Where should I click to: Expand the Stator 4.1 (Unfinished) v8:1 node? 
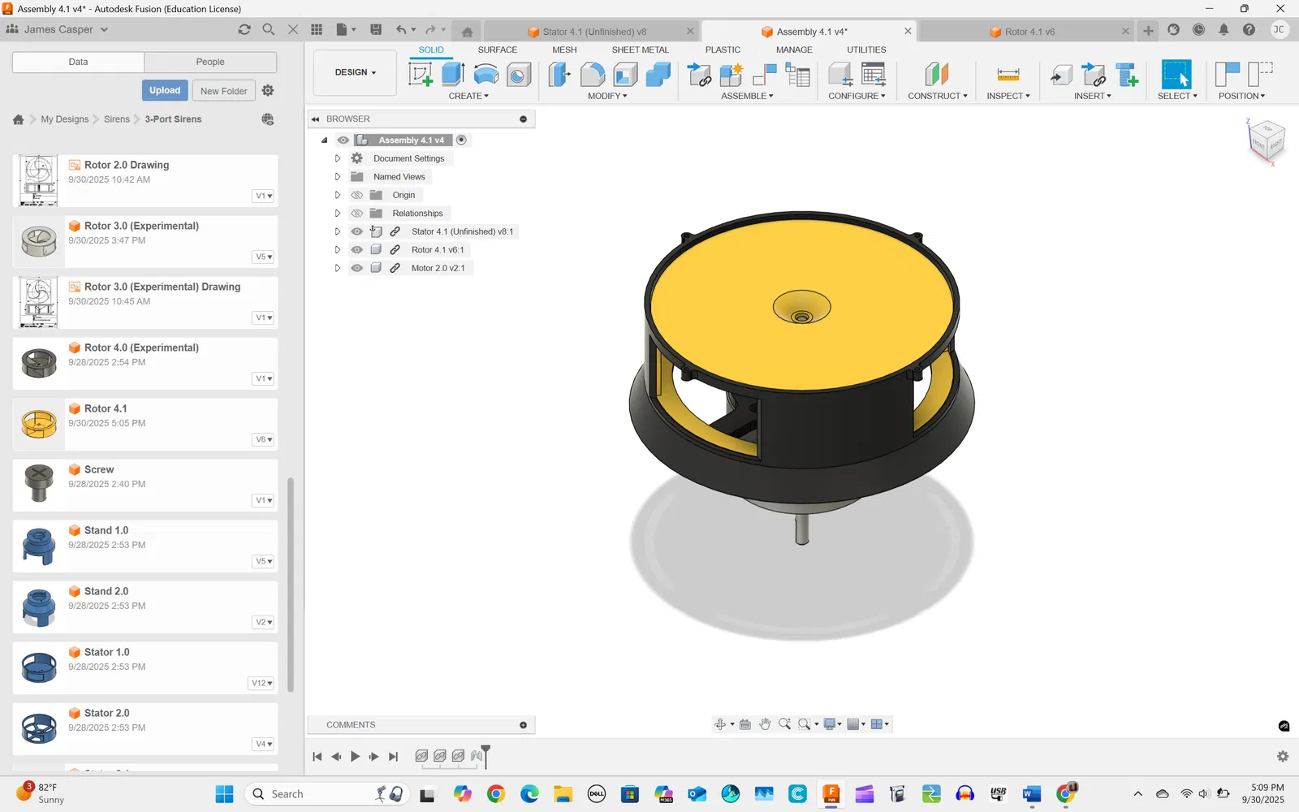338,231
